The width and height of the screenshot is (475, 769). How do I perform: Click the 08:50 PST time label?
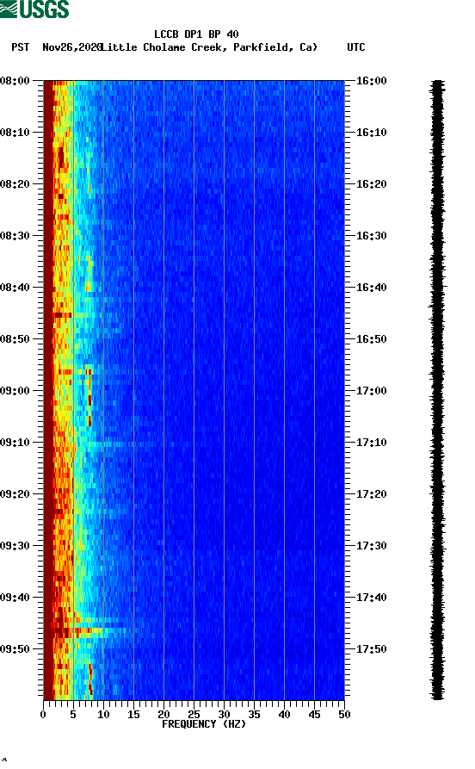tap(15, 339)
